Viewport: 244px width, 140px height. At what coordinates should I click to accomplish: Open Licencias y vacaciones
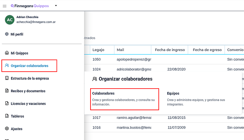click(x=28, y=104)
